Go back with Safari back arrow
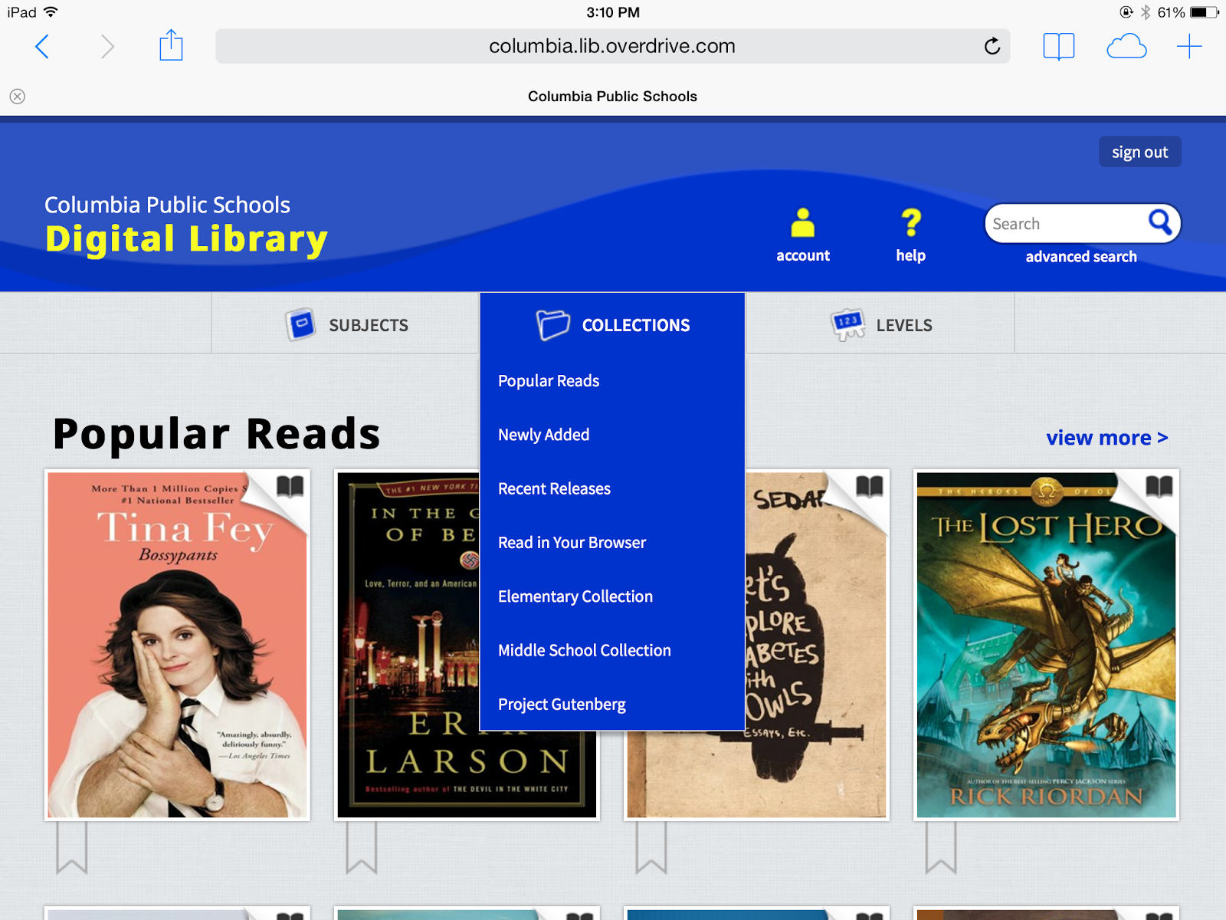This screenshot has width=1226, height=920. [x=42, y=47]
